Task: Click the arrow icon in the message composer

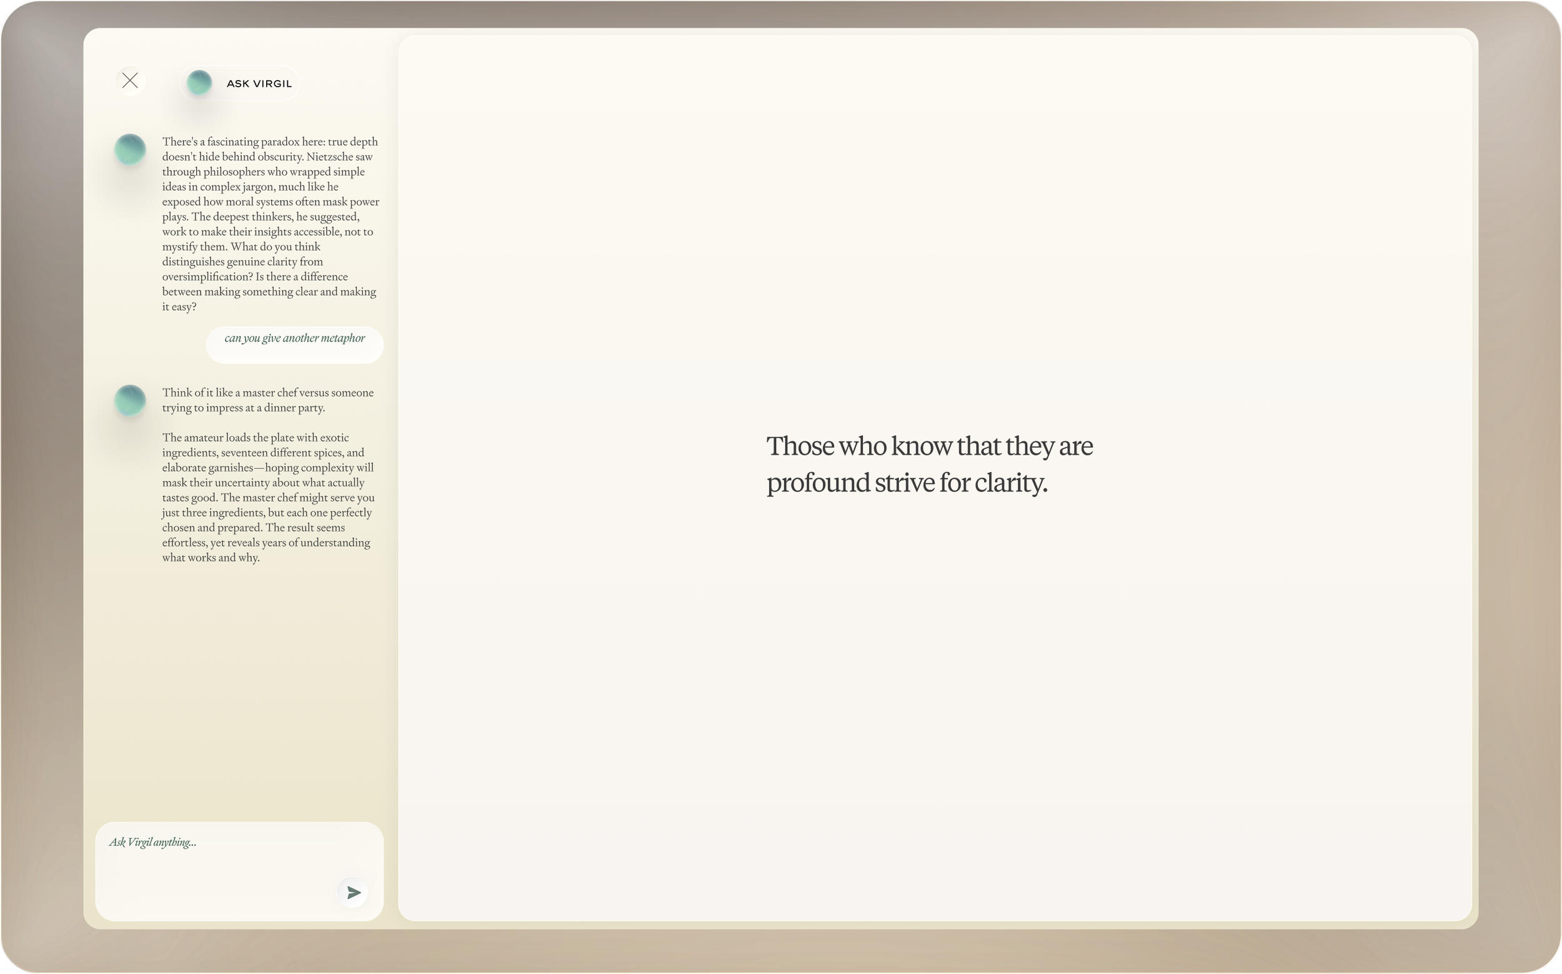Action: (x=353, y=892)
